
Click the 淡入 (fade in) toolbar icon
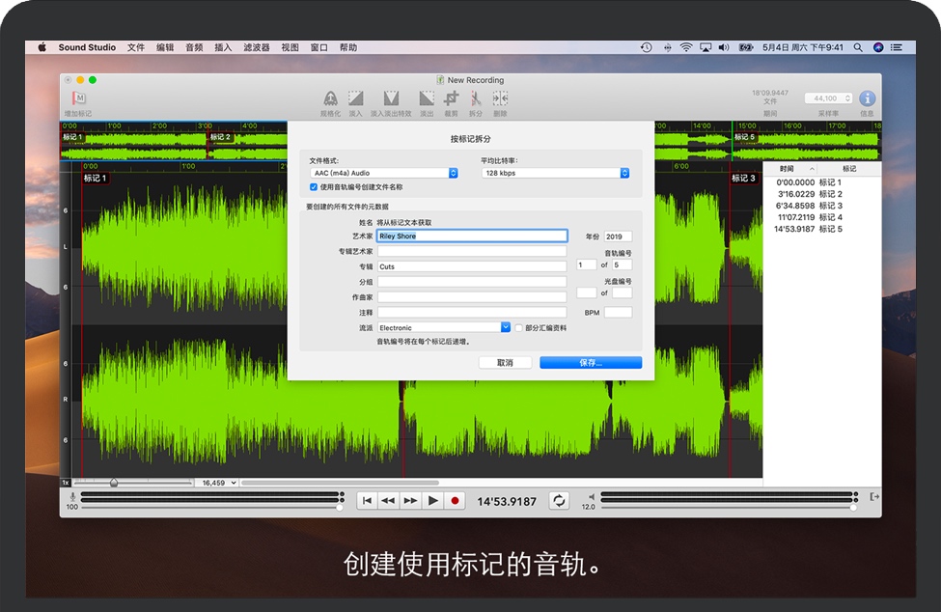(x=355, y=98)
